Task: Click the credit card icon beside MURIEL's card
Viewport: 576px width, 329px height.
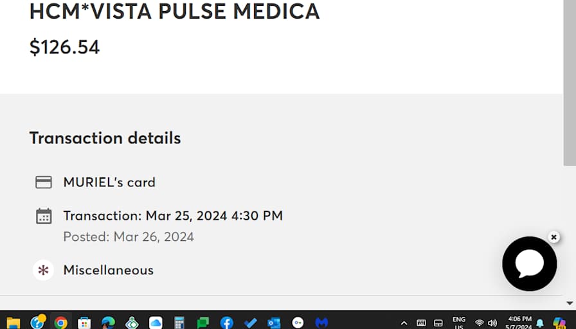Action: coord(44,182)
